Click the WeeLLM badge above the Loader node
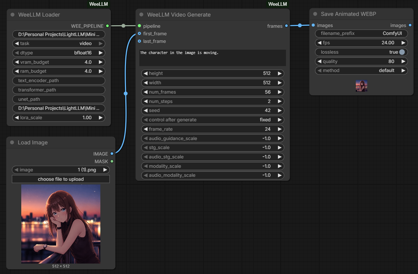Viewport: 418px width, 274px height. 99,4
